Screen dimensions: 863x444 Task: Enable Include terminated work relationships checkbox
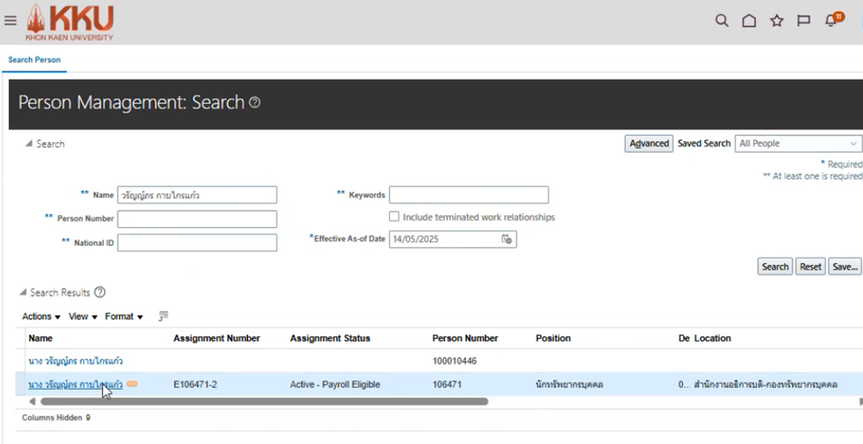394,217
